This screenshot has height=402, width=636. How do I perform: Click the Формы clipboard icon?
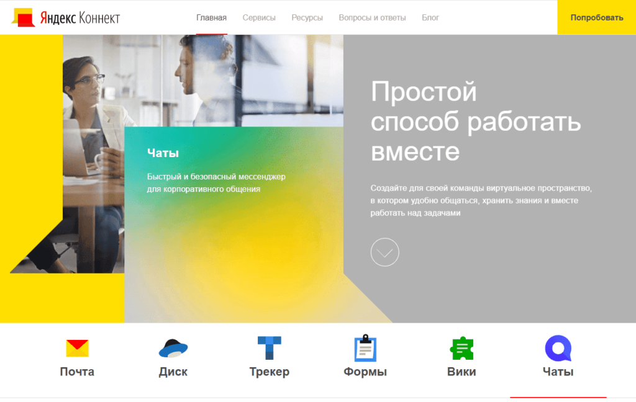click(365, 348)
